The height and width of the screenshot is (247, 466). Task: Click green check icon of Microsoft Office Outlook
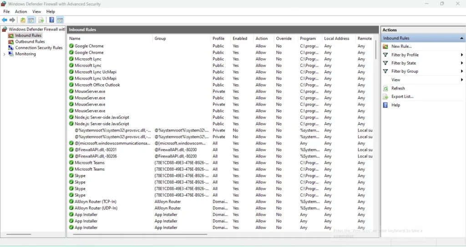click(71, 85)
